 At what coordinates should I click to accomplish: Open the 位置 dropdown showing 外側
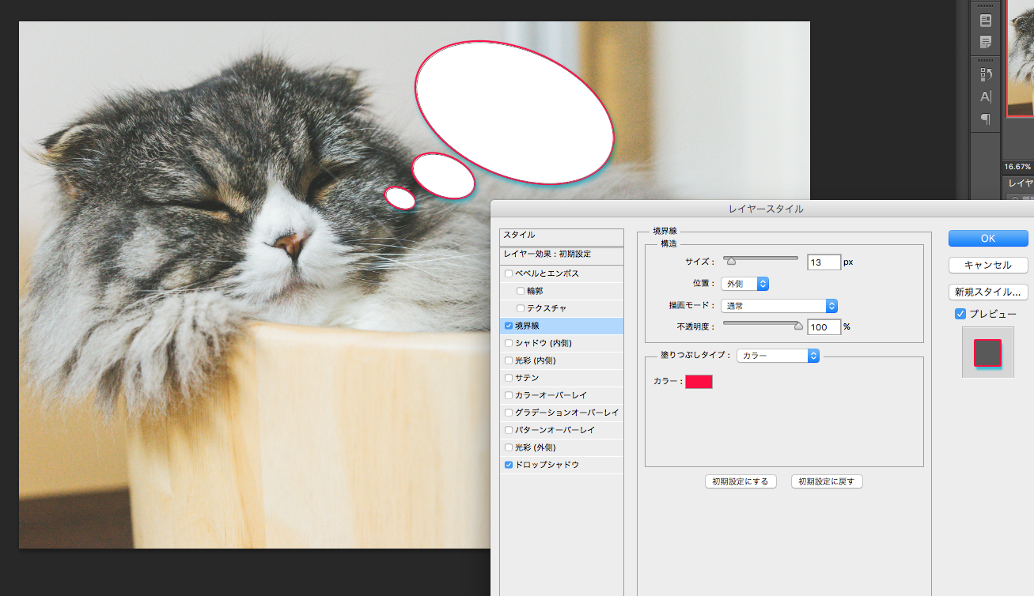point(744,283)
